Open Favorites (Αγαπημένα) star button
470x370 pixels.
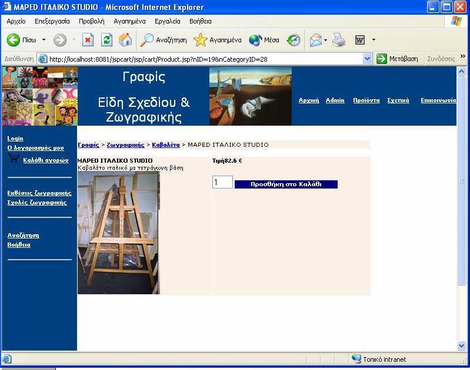[217, 40]
